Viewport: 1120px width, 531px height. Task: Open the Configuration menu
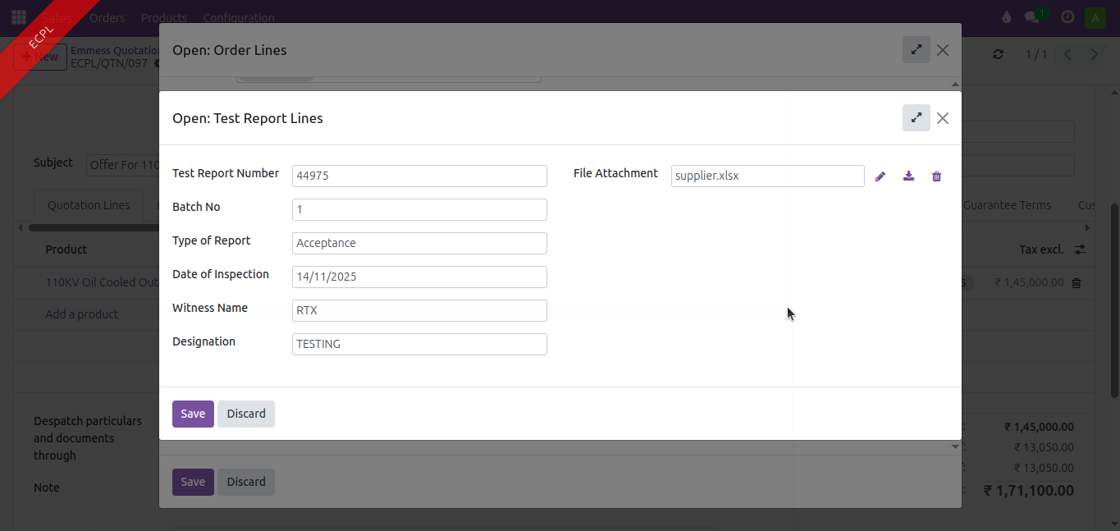[x=239, y=17]
